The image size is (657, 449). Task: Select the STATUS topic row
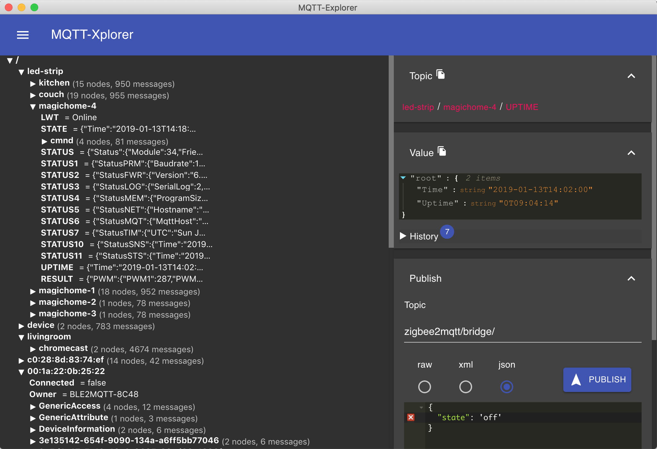pos(122,152)
